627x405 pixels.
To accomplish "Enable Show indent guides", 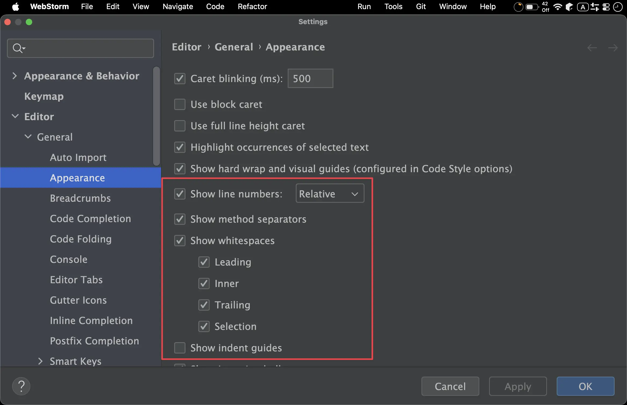I will pyautogui.click(x=180, y=348).
